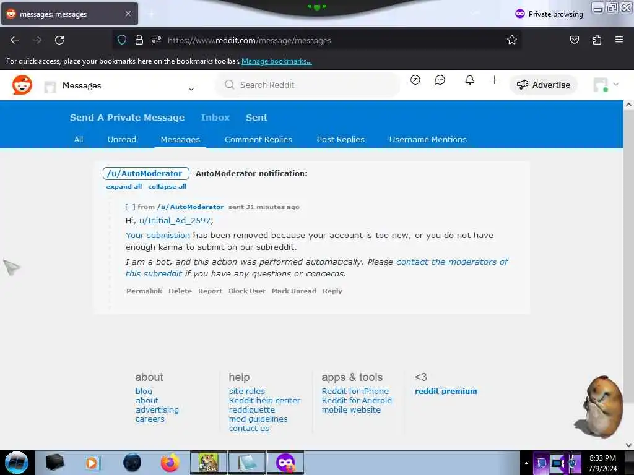
Task: Click Block User under the message
Action: [247, 291]
